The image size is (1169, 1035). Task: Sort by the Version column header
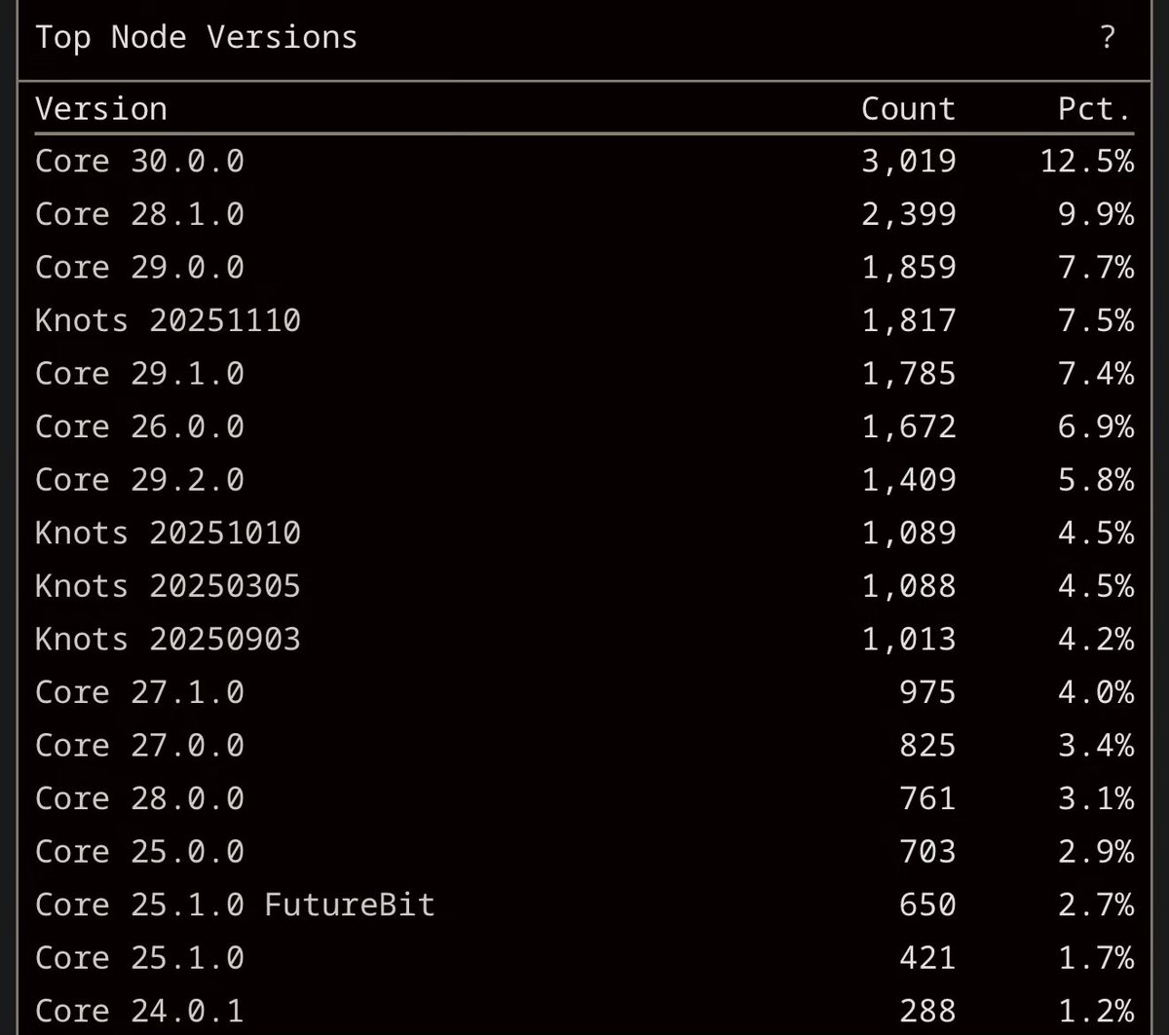[101, 109]
